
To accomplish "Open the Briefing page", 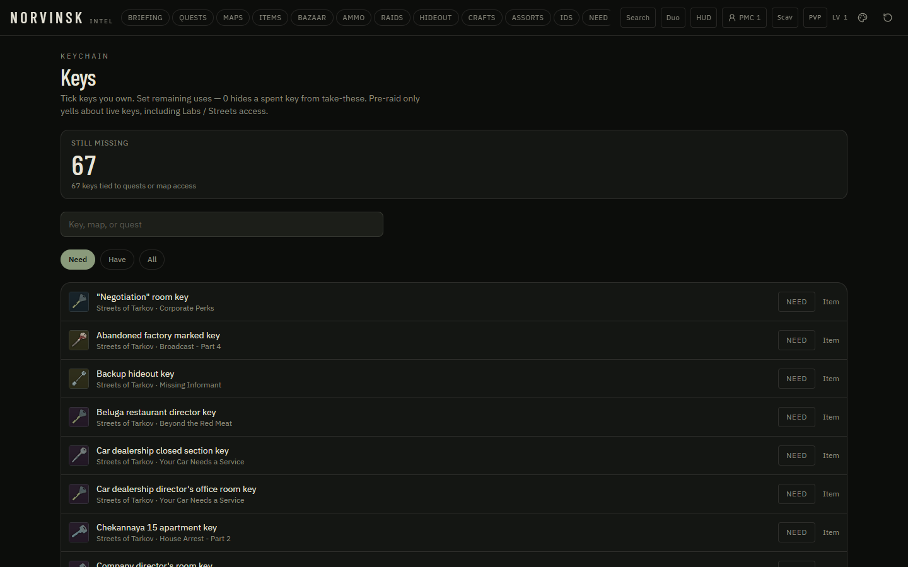I will (145, 18).
